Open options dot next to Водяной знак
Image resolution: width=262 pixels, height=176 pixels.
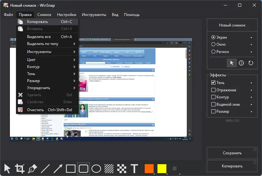[251, 104]
